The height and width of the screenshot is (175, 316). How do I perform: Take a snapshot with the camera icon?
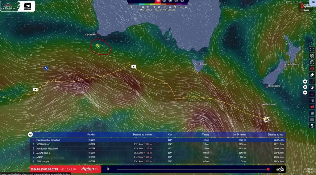tap(312, 107)
